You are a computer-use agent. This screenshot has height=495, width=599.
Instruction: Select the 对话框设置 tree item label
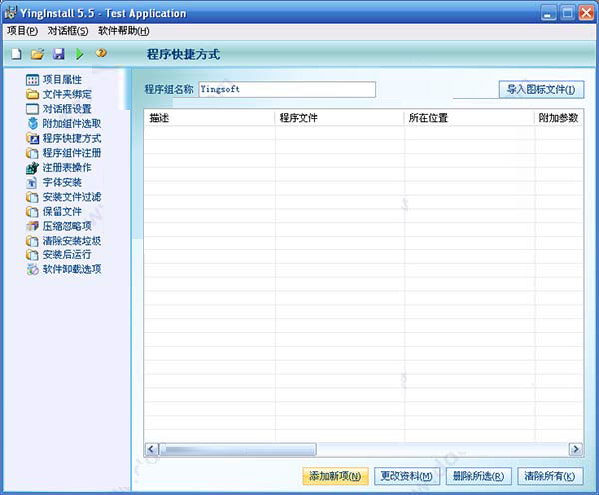pos(67,109)
